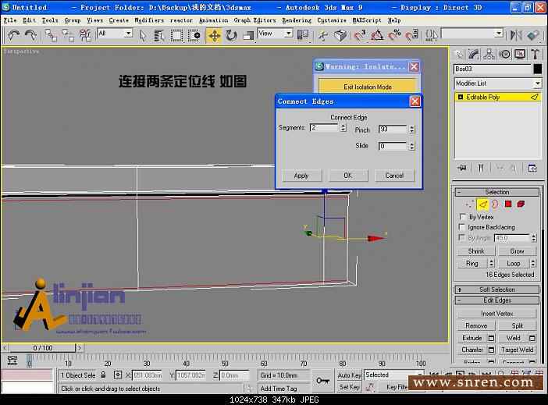Click the 0 / 100 time slider
The height and width of the screenshot is (405, 548).
coord(43,348)
